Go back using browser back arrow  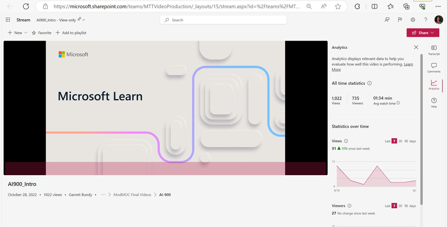[x=10, y=6]
